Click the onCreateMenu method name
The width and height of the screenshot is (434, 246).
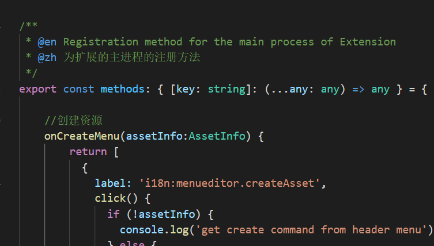pos(82,136)
